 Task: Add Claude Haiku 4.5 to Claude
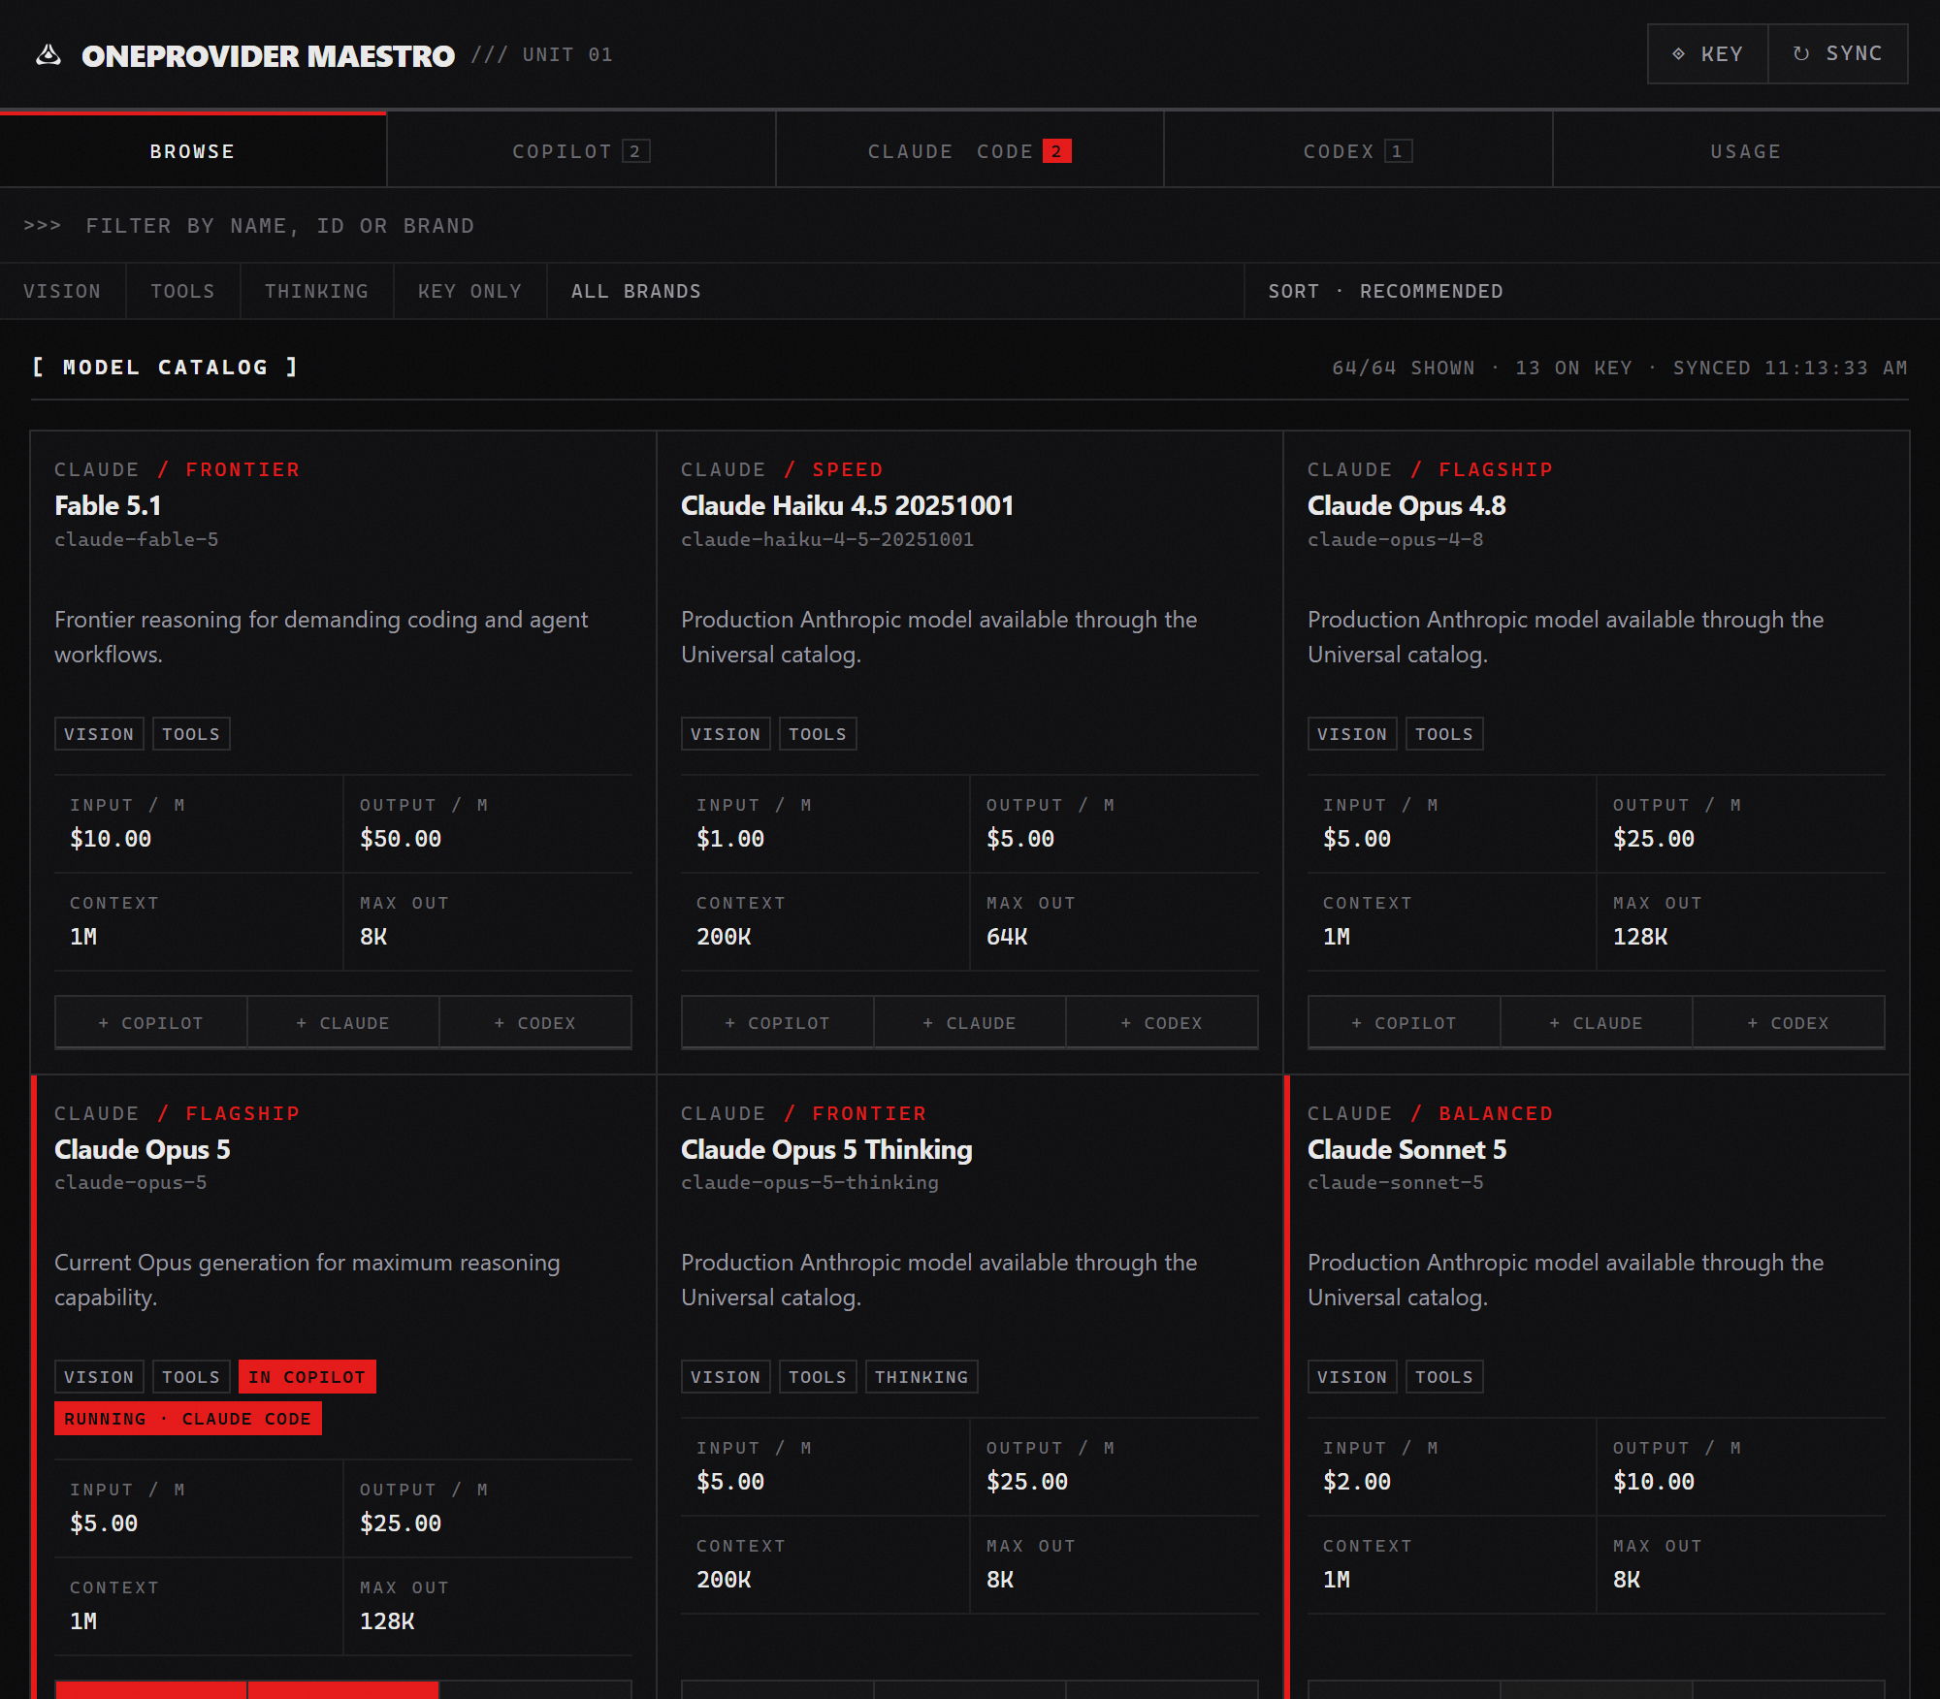click(x=970, y=1023)
